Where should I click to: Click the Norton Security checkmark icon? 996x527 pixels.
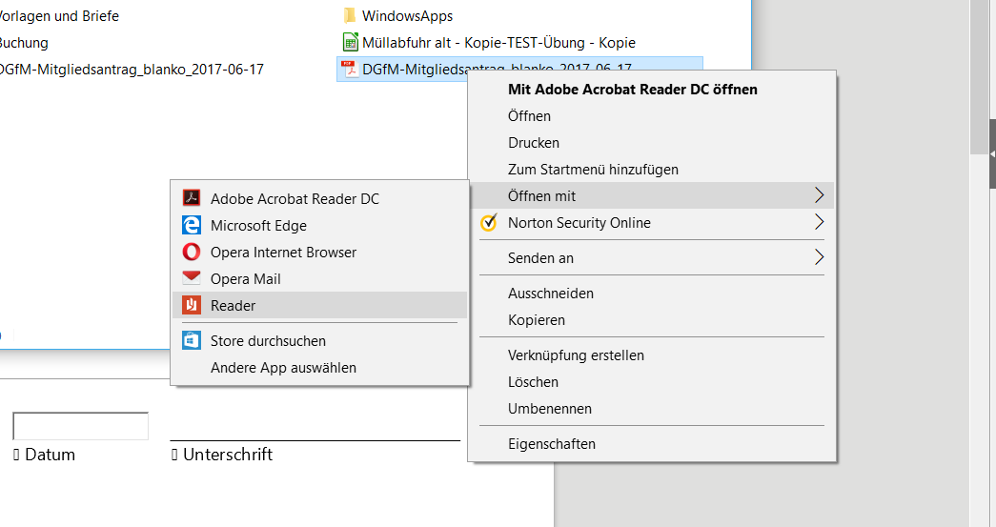coord(489,222)
